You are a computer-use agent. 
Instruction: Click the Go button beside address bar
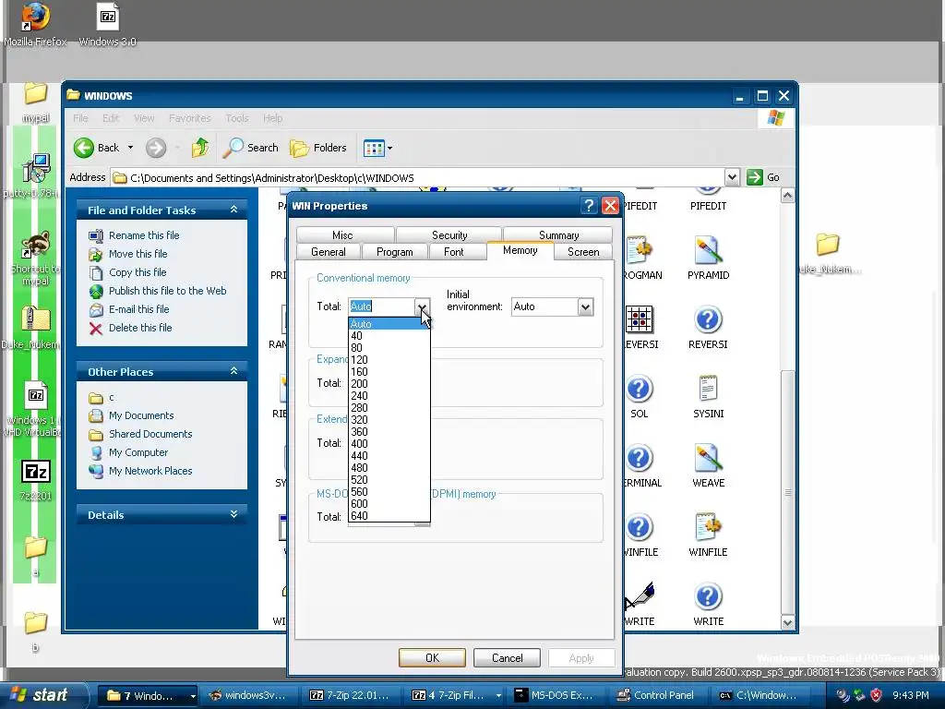[763, 177]
